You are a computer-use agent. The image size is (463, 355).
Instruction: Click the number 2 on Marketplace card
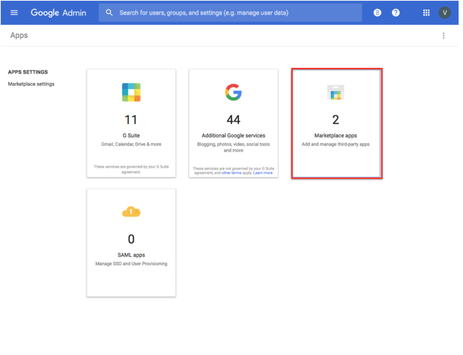[x=336, y=120]
